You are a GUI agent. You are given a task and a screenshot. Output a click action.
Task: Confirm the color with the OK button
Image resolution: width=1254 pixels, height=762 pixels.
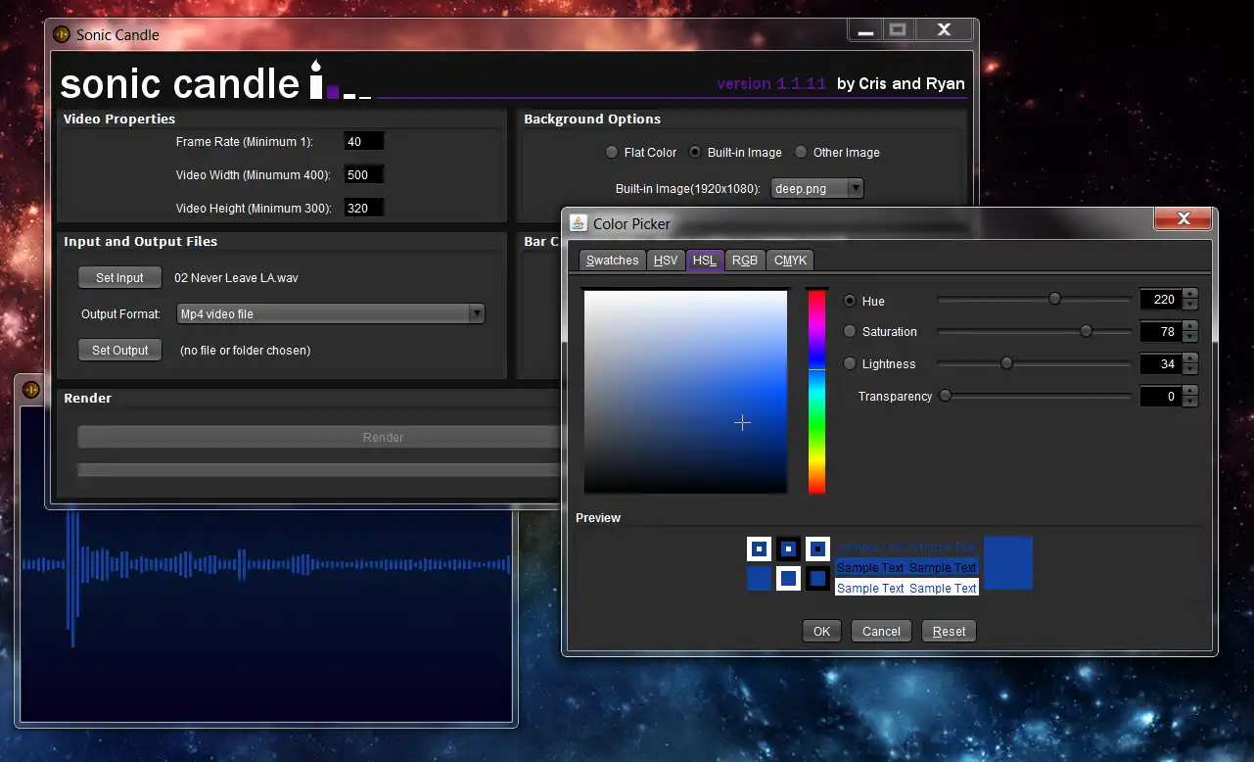(821, 632)
